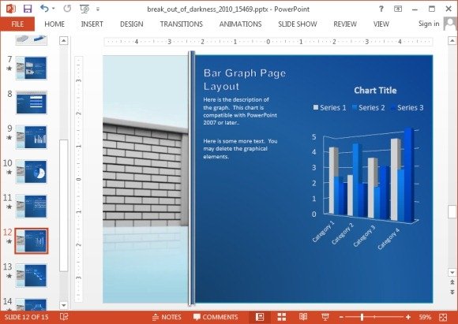Open the FILE tab
This screenshot has width=458, height=324.
click(17, 24)
